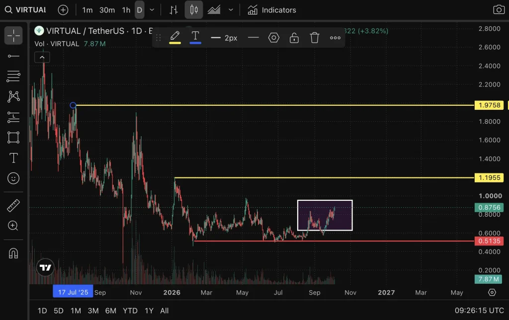Set range to 1M

[x=76, y=311]
